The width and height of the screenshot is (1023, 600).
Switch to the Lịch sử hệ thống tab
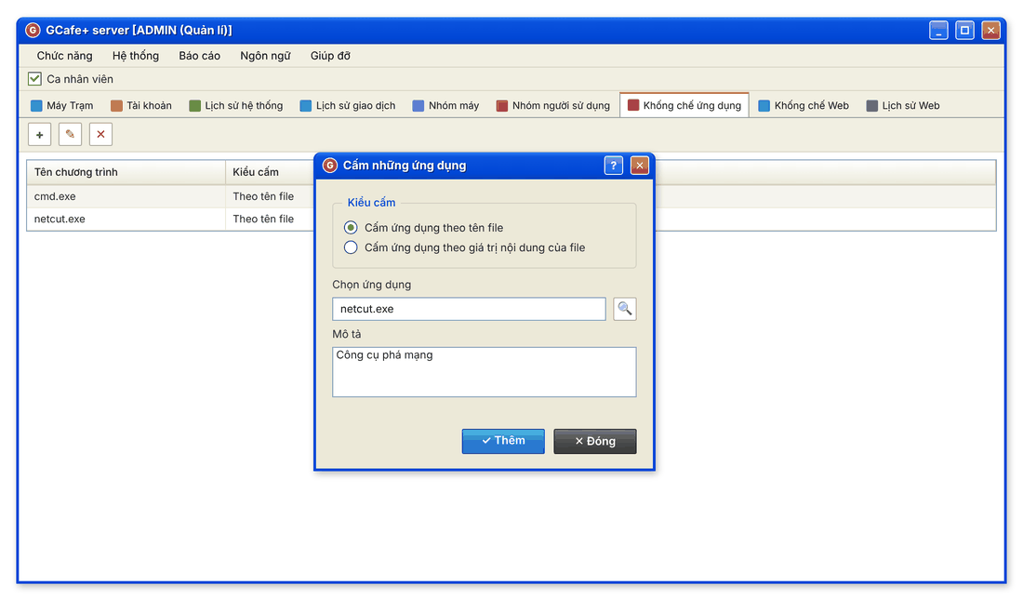point(236,106)
